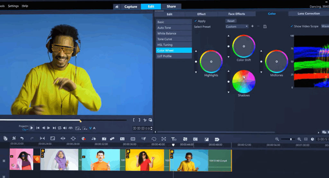Click the Redo arrow in the timeline toolbar
Viewport: 329px width, 178px height.
pyautogui.click(x=32, y=139)
